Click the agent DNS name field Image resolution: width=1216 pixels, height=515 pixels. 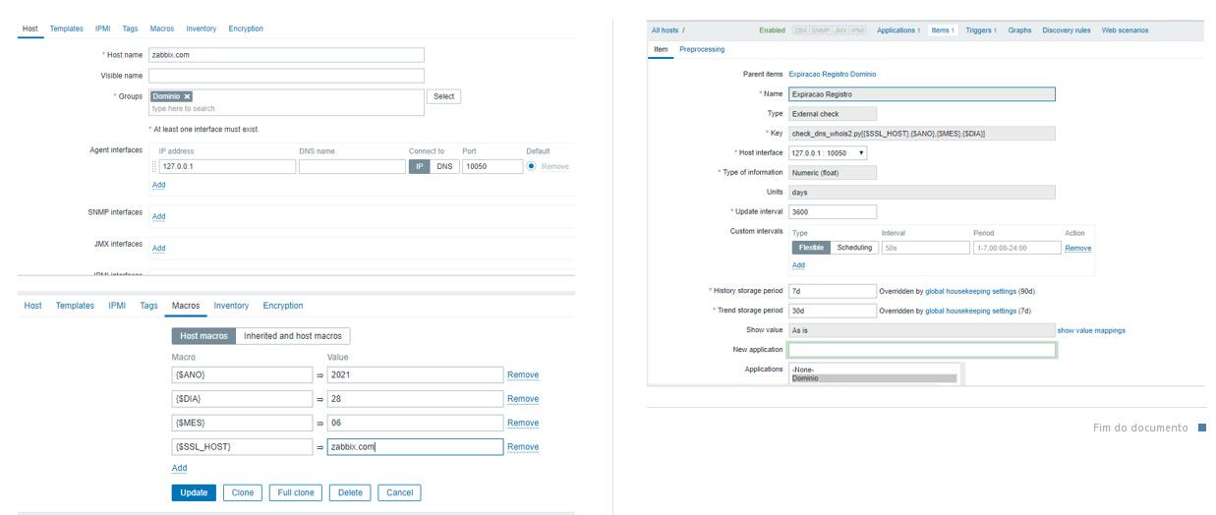point(351,167)
